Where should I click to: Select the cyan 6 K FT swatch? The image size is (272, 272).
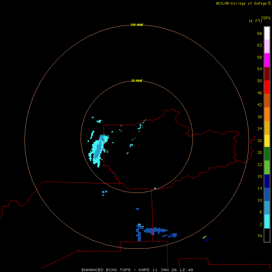coord(267,222)
